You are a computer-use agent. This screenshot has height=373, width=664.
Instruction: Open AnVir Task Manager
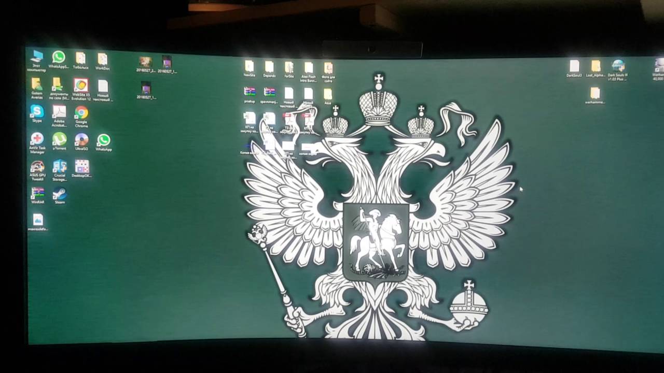coord(37,143)
